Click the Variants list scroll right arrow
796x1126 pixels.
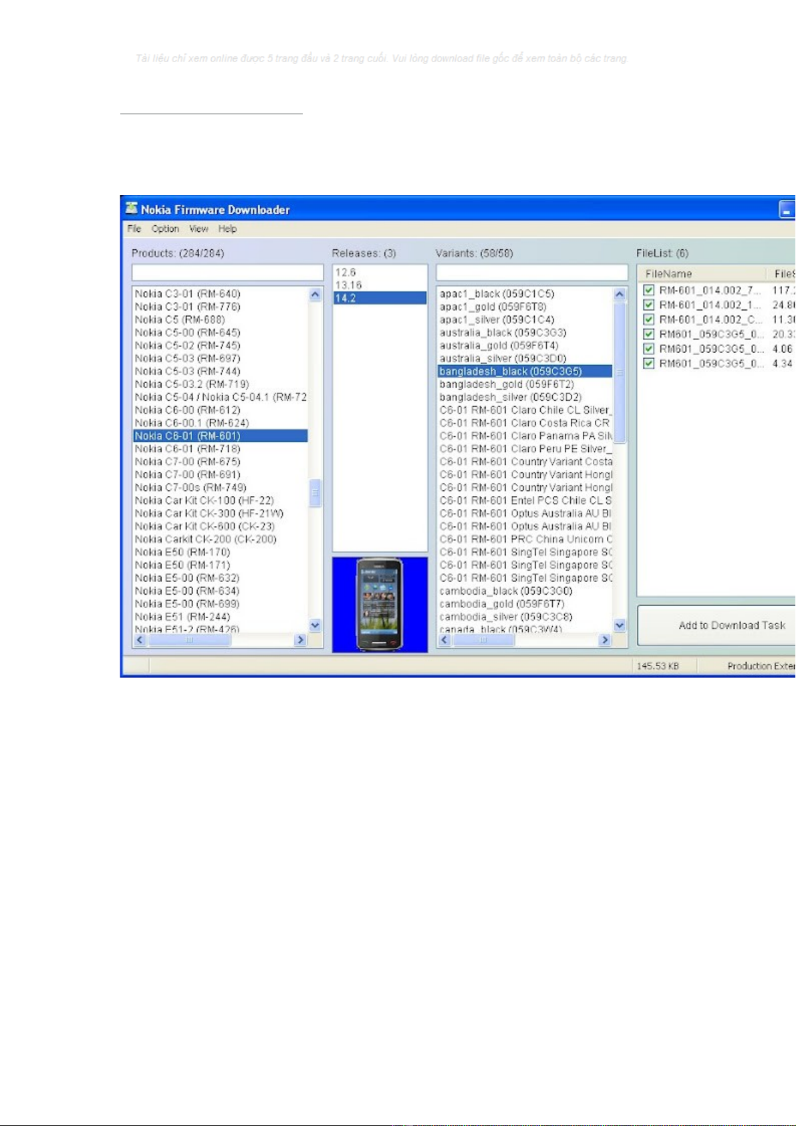coord(605,640)
